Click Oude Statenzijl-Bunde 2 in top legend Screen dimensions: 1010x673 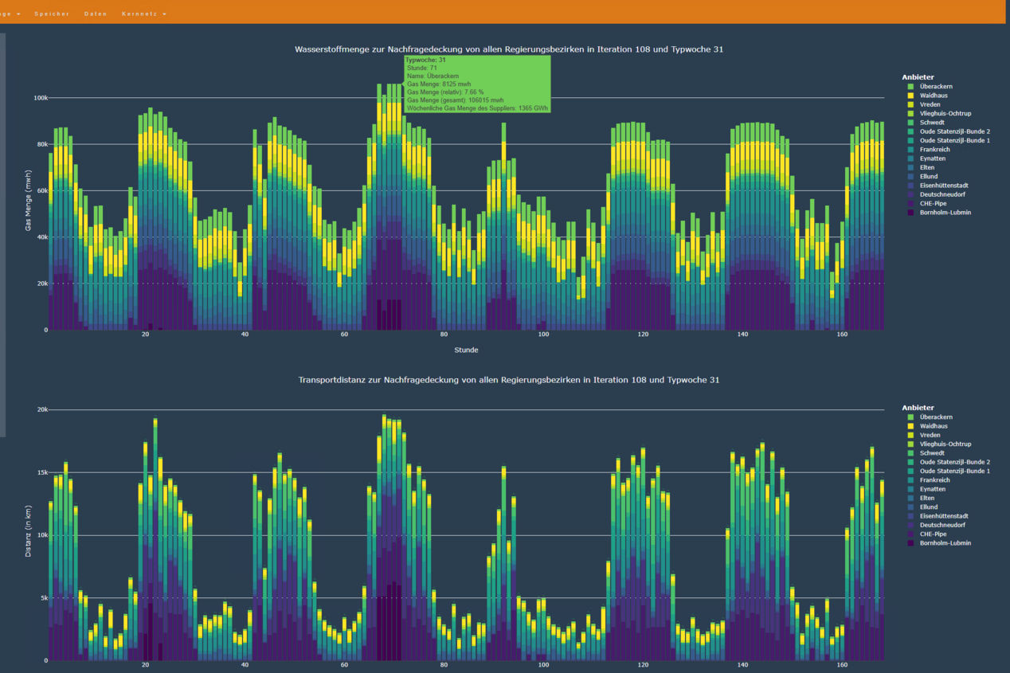(954, 131)
